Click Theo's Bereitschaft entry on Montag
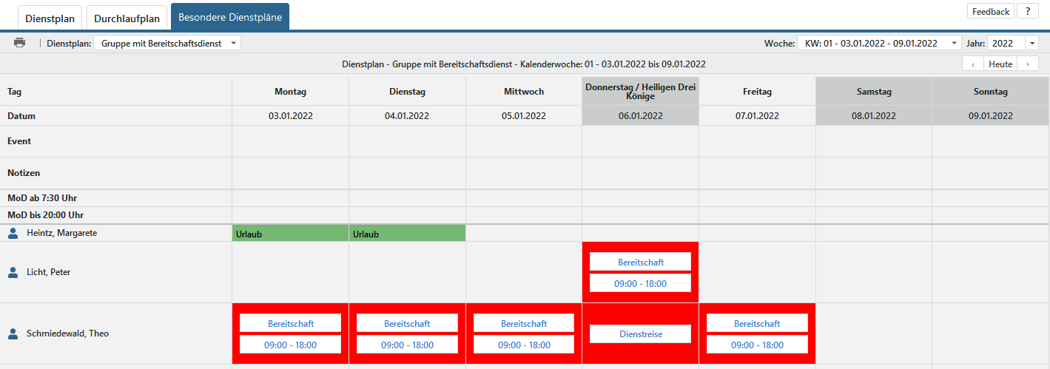Image resolution: width=1050 pixels, height=369 pixels. click(290, 323)
